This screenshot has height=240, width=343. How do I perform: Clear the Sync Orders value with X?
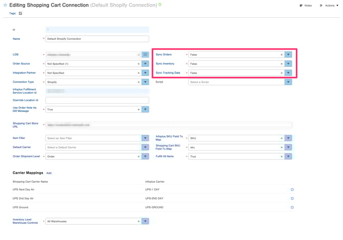[282, 55]
